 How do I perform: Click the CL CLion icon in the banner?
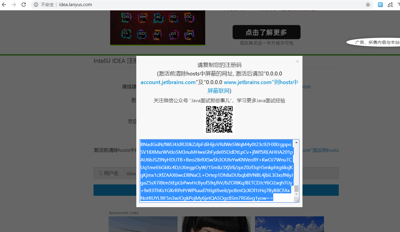click(x=126, y=33)
